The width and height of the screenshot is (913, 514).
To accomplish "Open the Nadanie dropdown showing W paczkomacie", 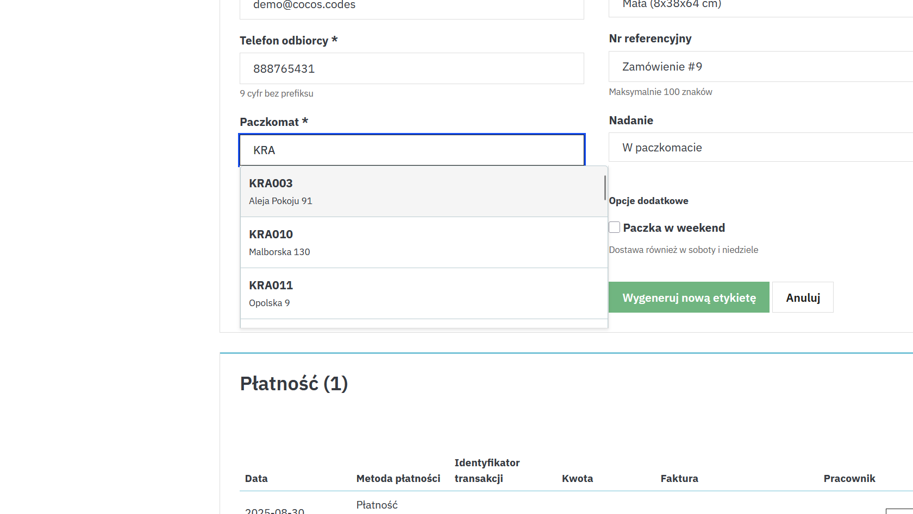I will [x=761, y=148].
